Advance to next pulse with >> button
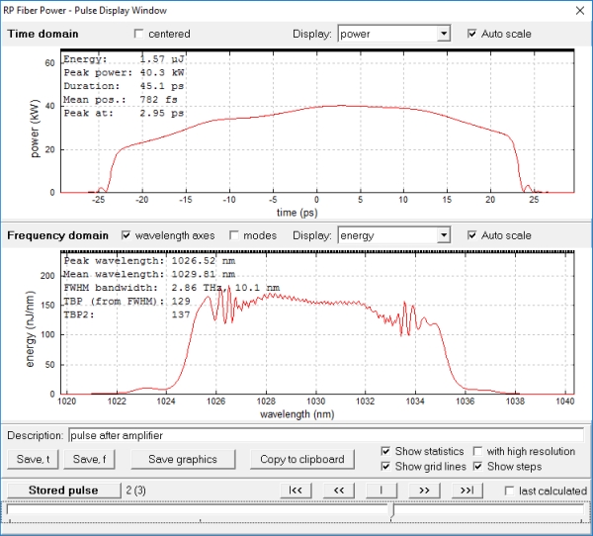The height and width of the screenshot is (536, 593). point(425,491)
